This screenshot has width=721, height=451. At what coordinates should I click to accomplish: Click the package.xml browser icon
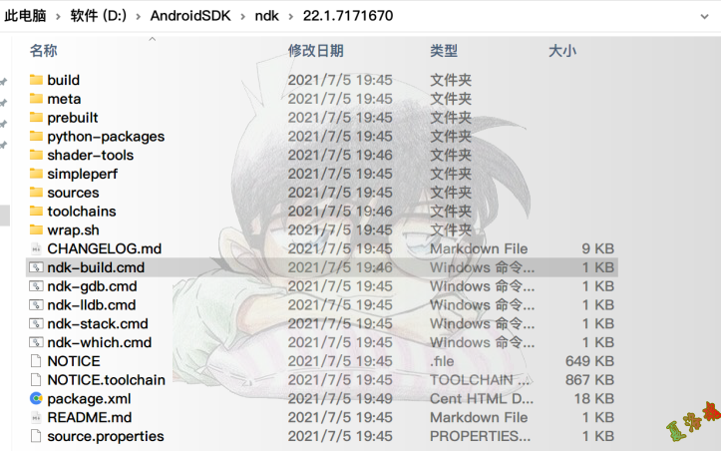pos(36,398)
